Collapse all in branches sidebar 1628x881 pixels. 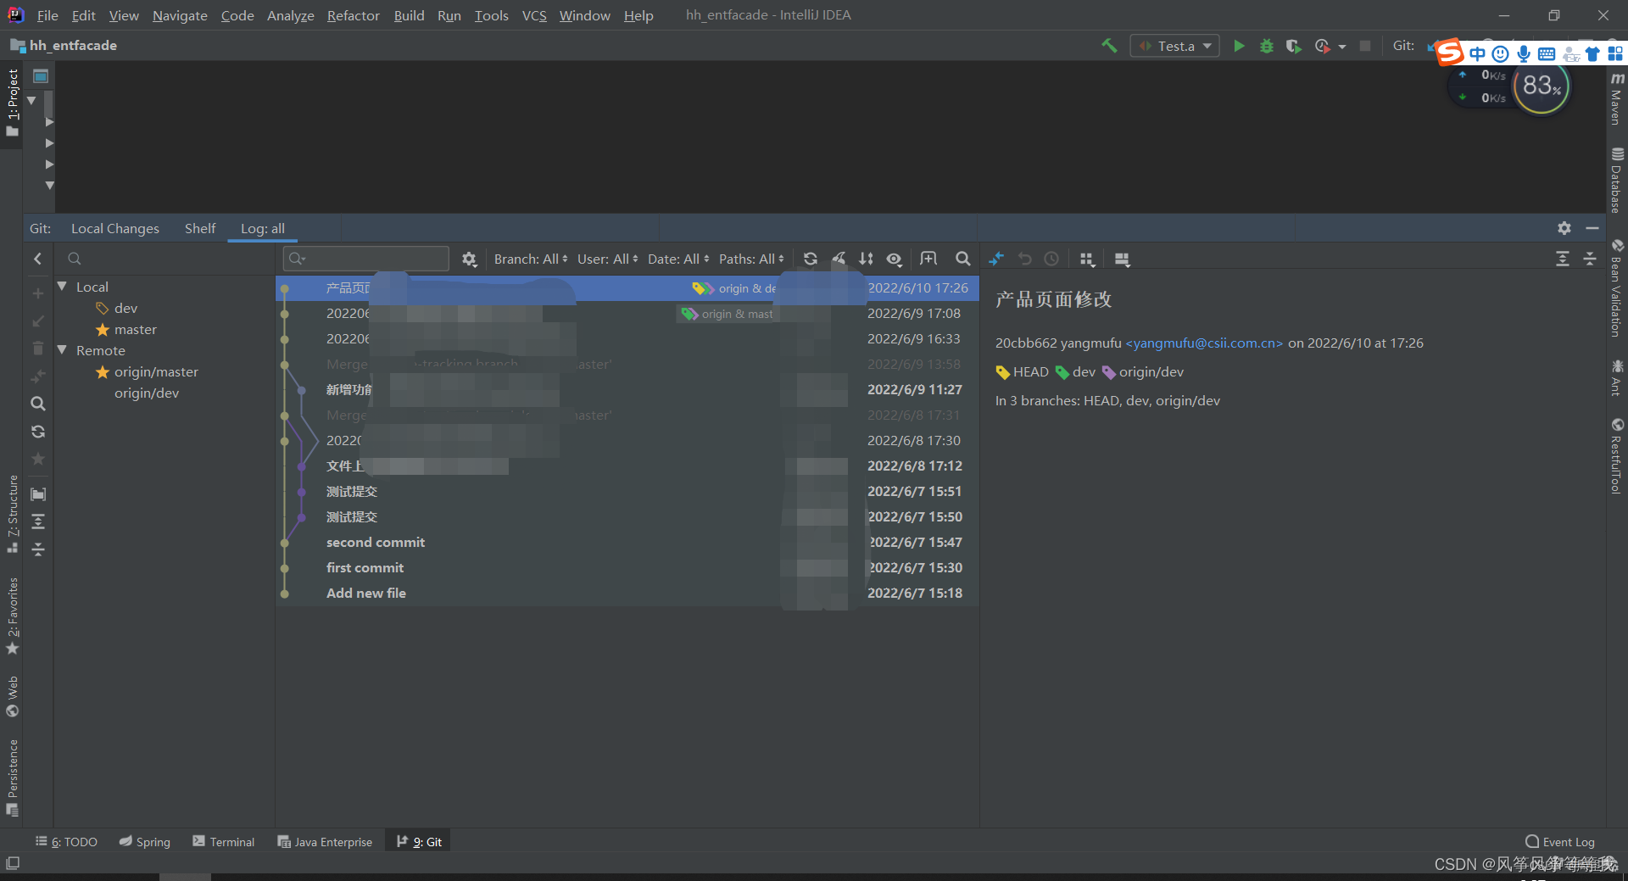coord(37,549)
